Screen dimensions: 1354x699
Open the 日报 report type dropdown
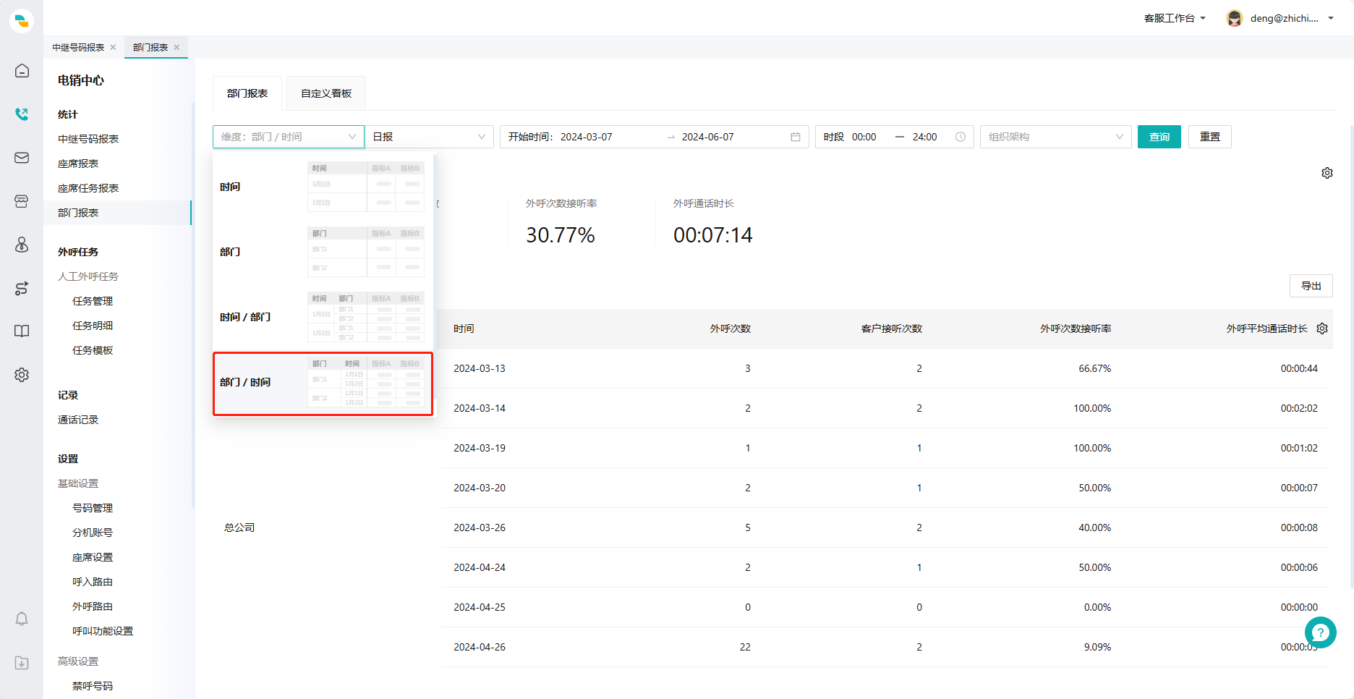click(429, 137)
